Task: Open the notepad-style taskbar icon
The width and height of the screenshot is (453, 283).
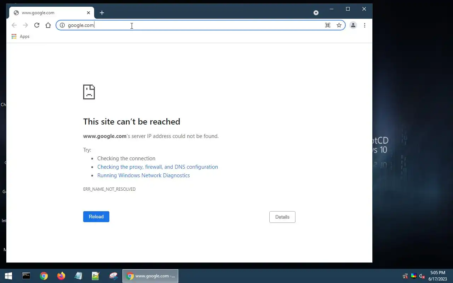Action: pos(79,276)
